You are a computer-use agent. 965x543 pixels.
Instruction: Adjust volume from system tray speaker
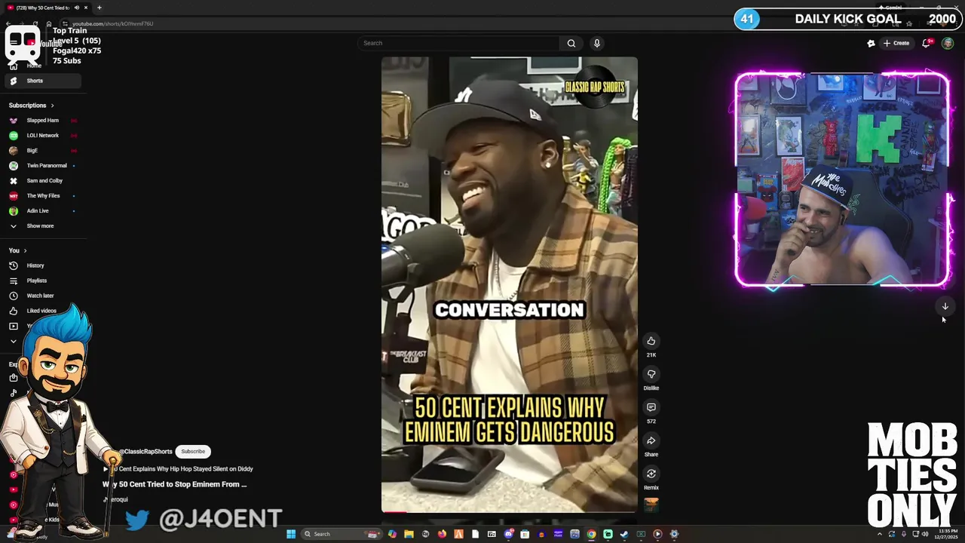pyautogui.click(x=926, y=534)
